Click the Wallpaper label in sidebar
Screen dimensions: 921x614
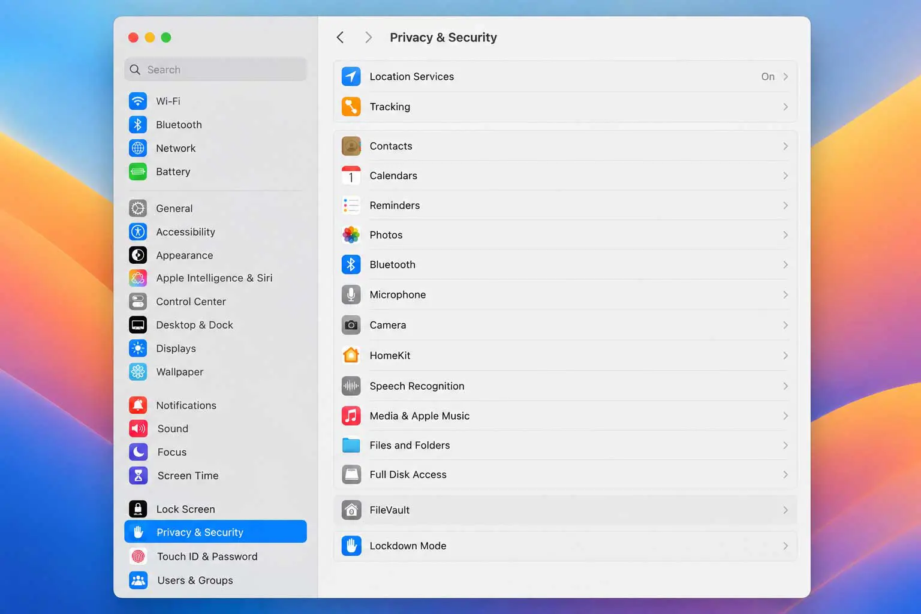pos(180,372)
